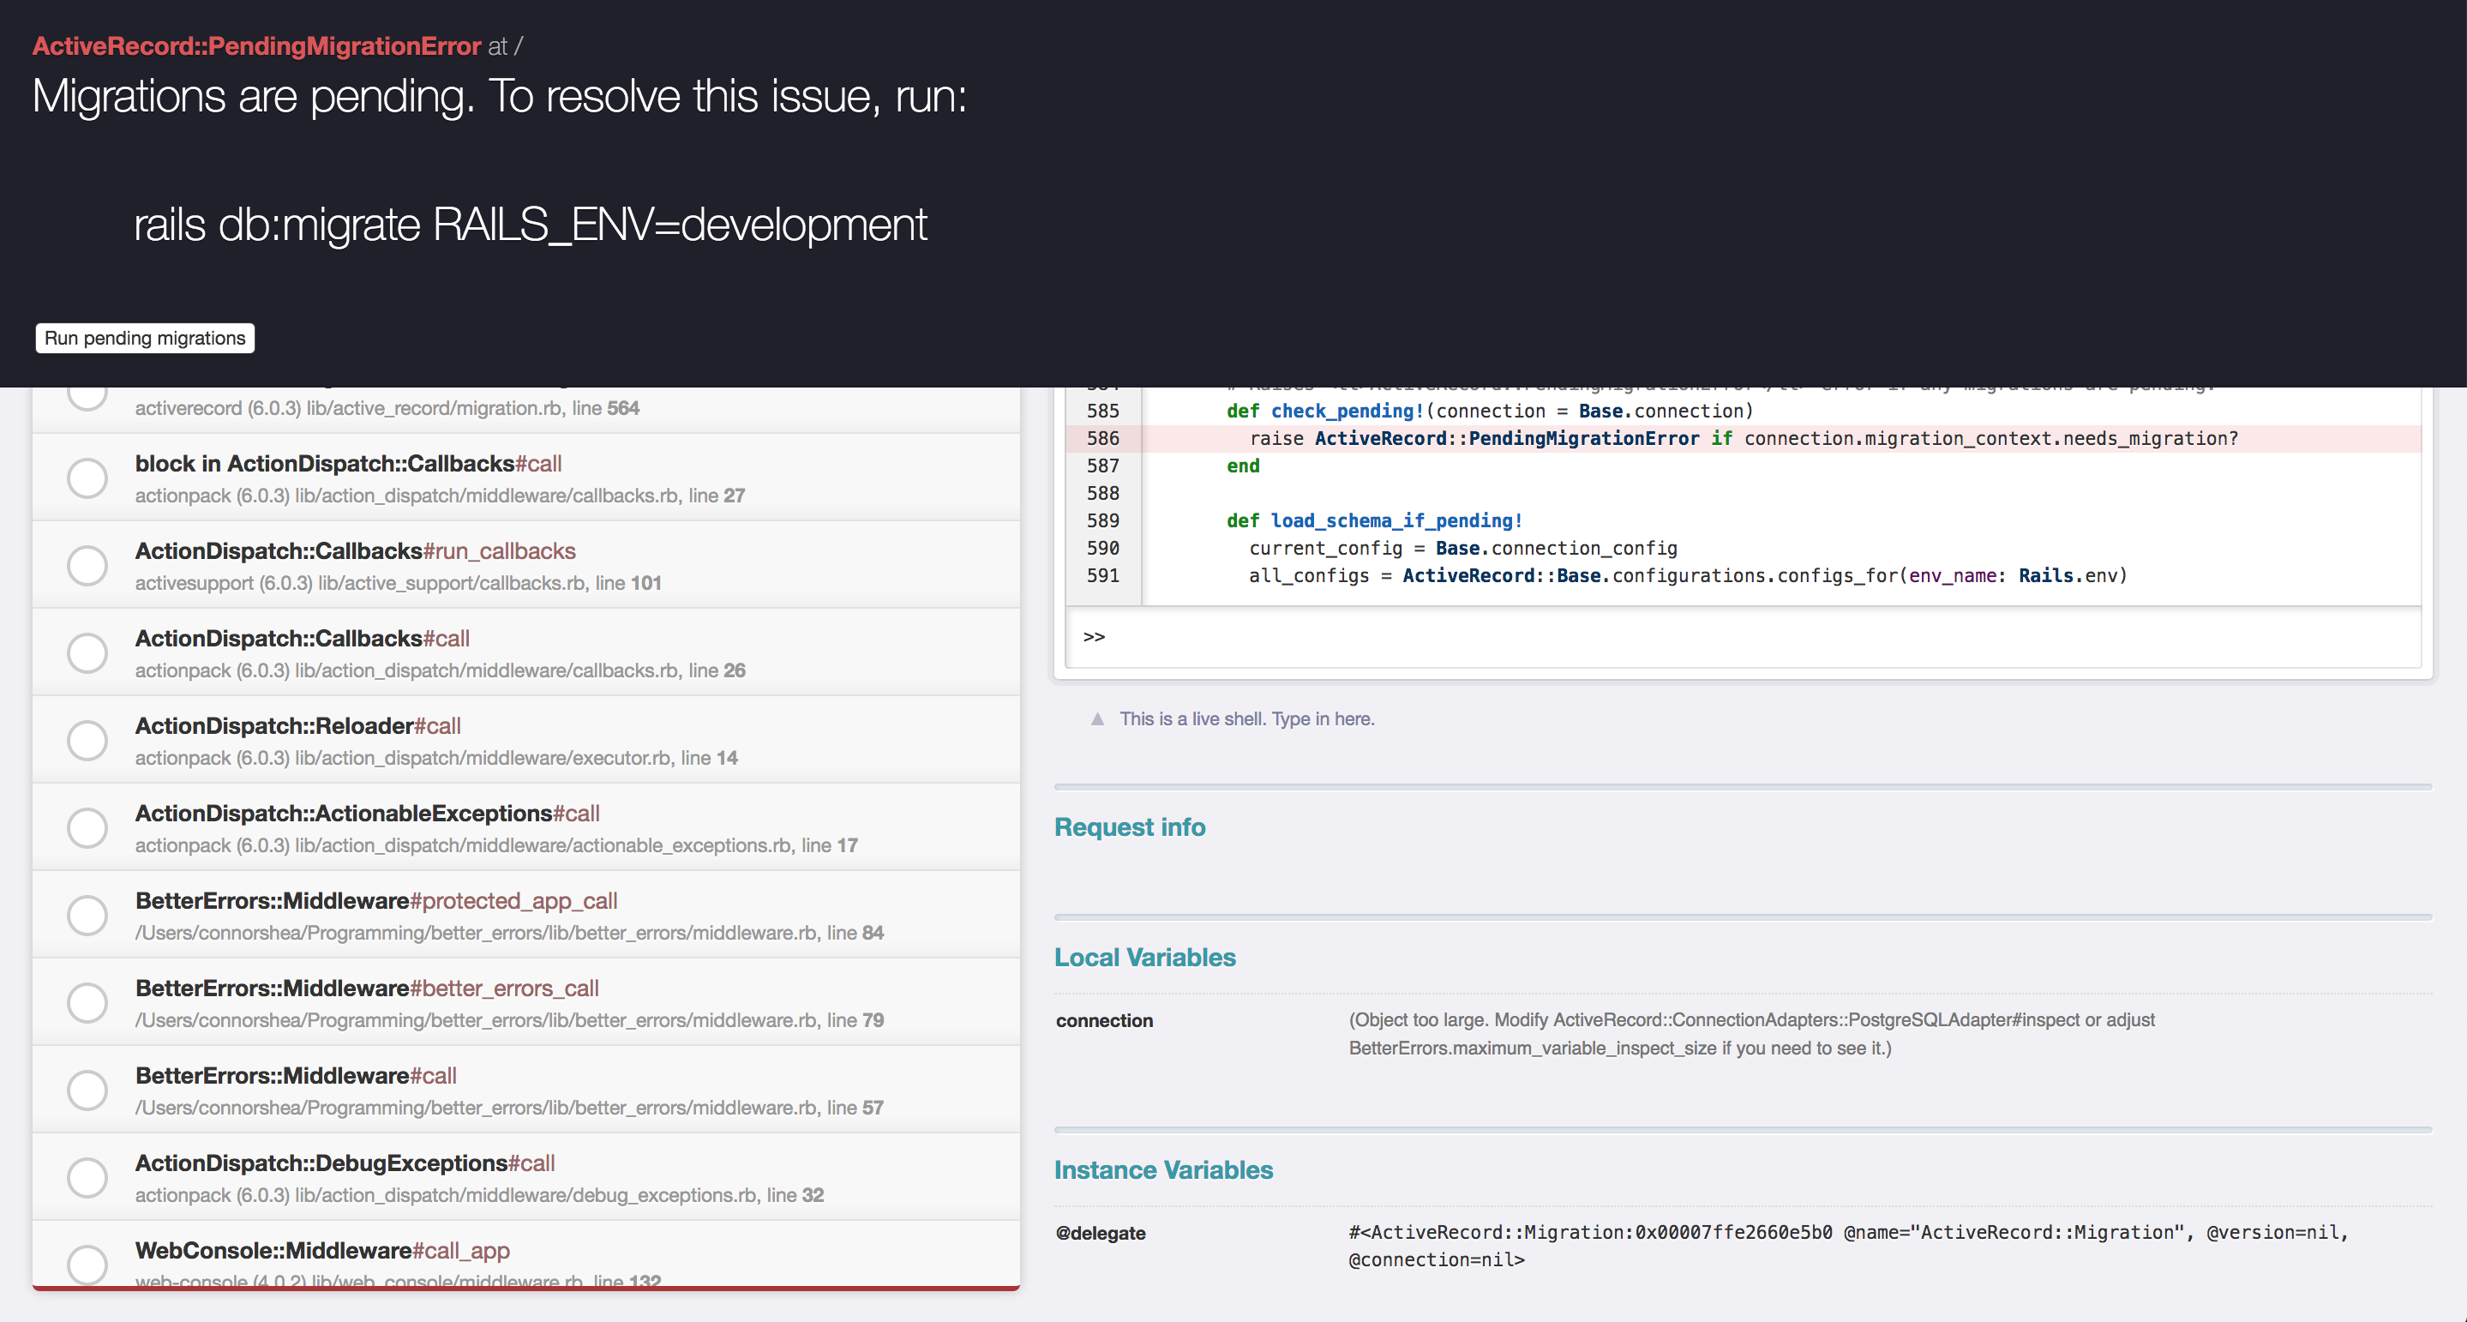This screenshot has height=1322, width=2467.
Task: Select the activerecord migration.rb line 564 frame circle
Action: pos(87,399)
